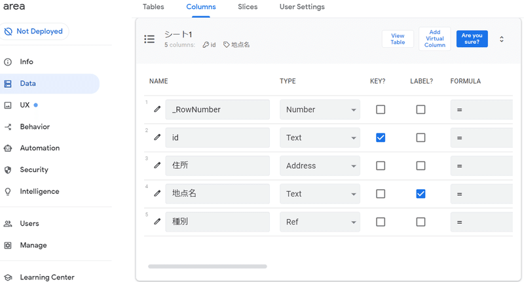
Task: Uncheck the KEY checkbox for id
Action: coord(381,137)
